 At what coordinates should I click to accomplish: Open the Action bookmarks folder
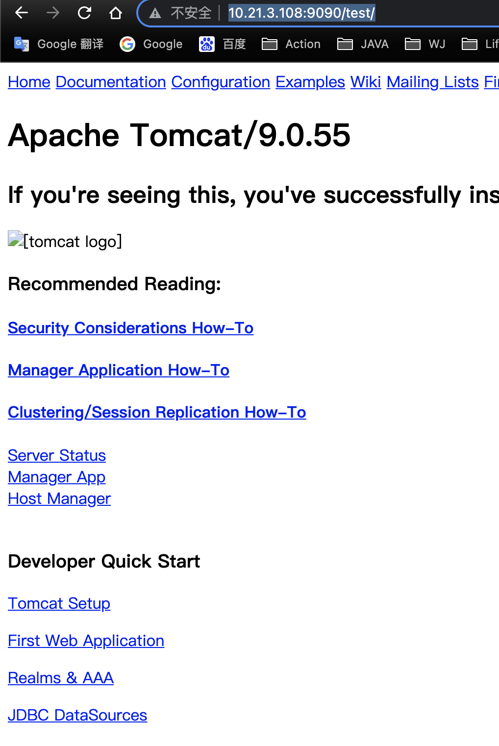coord(291,44)
